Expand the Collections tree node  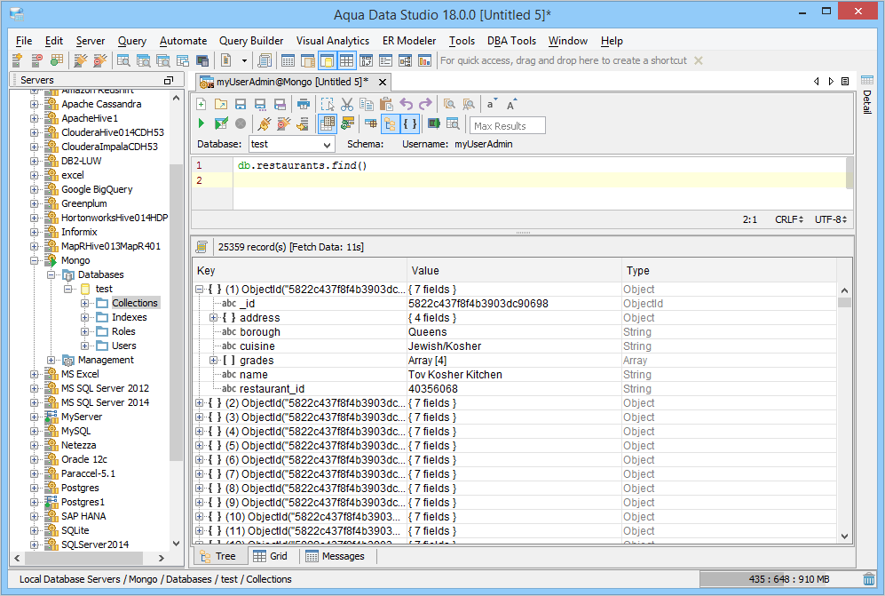pos(85,303)
